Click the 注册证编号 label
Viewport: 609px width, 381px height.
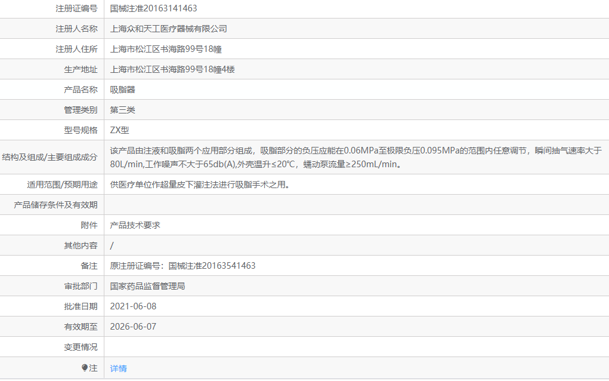coord(76,8)
